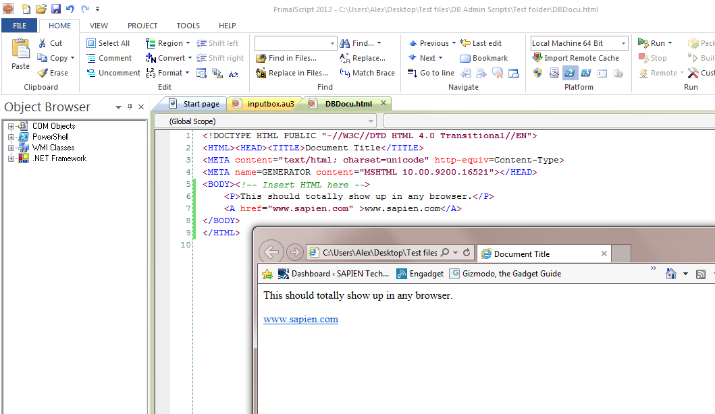The width and height of the screenshot is (715, 414).
Task: Go back in the browser window
Action: 271,252
